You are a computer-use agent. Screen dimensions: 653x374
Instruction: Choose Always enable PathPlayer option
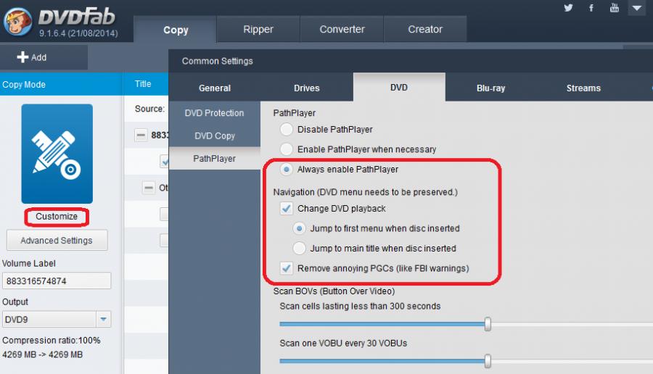[287, 170]
